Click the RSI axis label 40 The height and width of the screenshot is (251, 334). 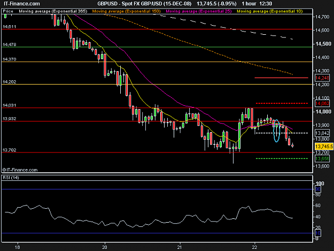tap(317, 217)
